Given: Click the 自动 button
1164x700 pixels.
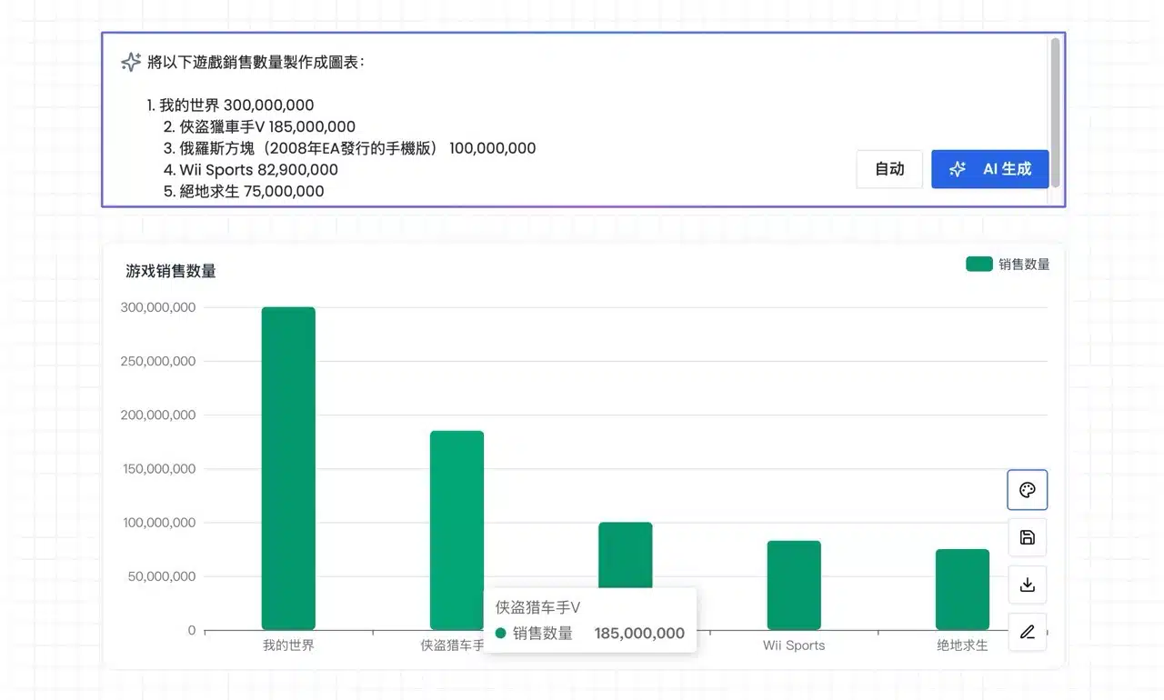Looking at the screenshot, I should pyautogui.click(x=888, y=169).
